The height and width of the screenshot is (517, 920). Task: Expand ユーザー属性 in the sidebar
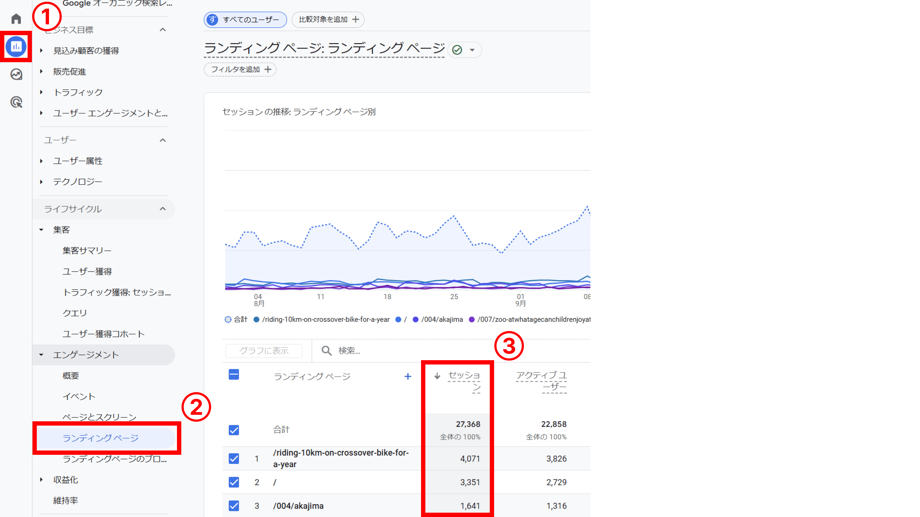point(41,161)
